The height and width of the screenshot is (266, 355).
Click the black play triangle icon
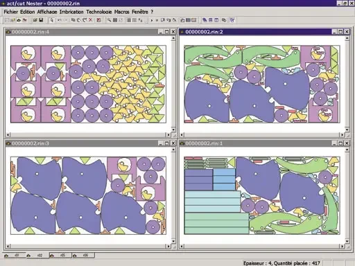tap(152, 20)
